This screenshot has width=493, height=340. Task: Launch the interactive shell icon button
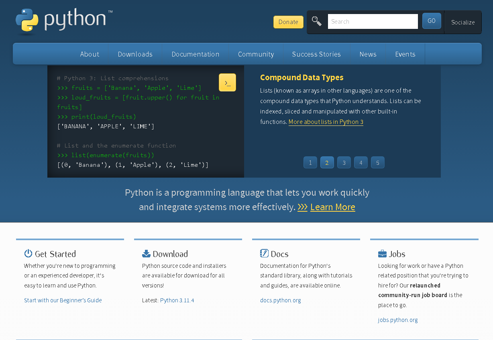(x=227, y=83)
